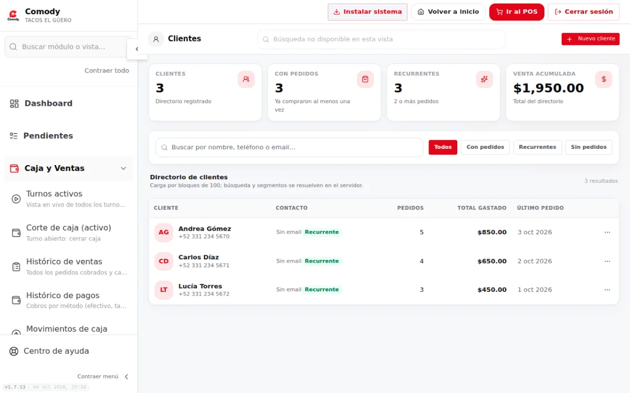This screenshot has width=630, height=393.
Task: Select the Con pedidos filter
Action: pos(485,147)
